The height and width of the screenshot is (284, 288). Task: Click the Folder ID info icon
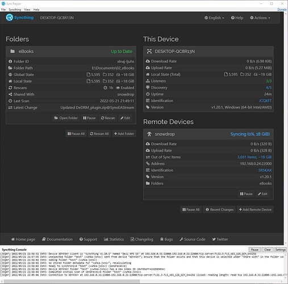click(10, 61)
